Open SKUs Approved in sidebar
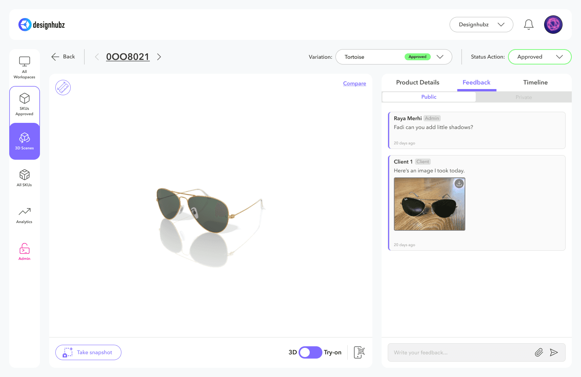The width and height of the screenshot is (581, 377). (x=25, y=104)
